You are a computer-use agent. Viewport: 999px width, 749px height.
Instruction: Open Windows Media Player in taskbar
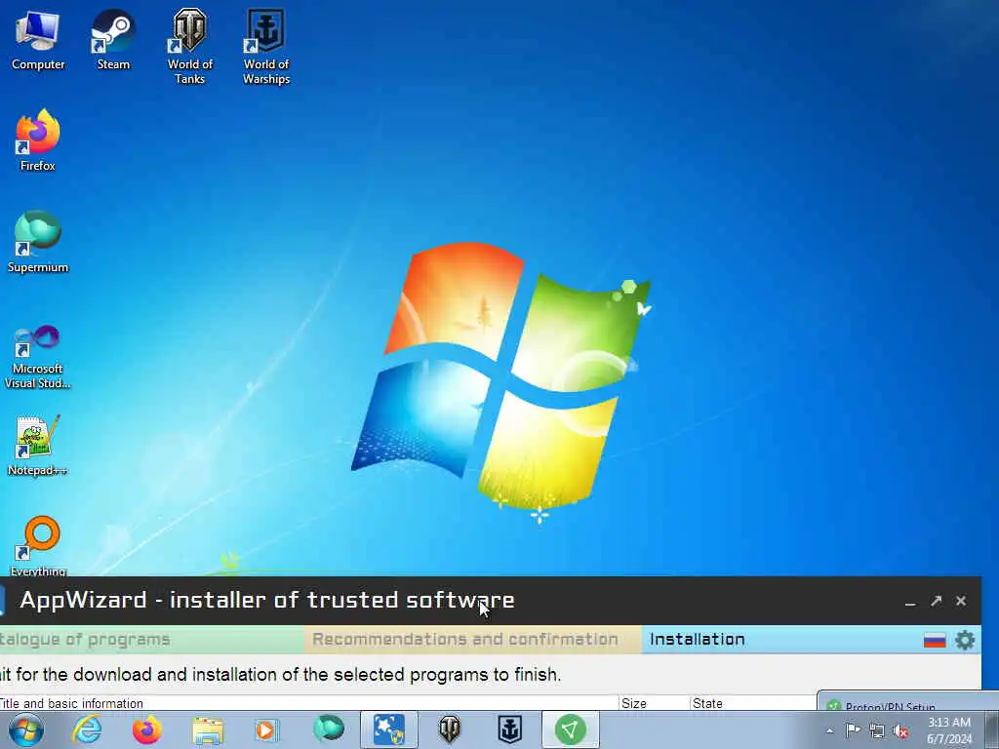click(x=266, y=729)
